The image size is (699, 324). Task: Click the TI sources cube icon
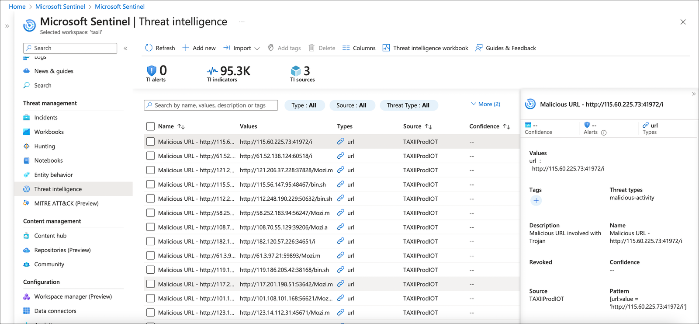click(x=296, y=71)
